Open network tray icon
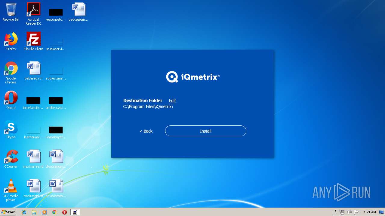Screen dimensions: 385x216 (x=342, y=212)
